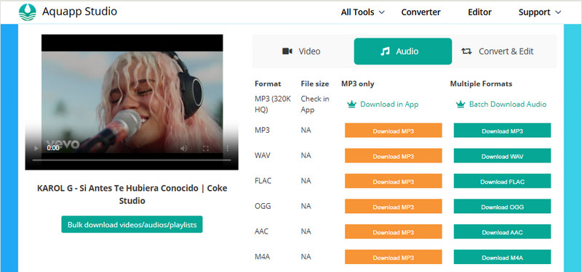Enter fullscreen mode in the video player
Viewport: 582px width, 272px height.
pyautogui.click(x=206, y=149)
